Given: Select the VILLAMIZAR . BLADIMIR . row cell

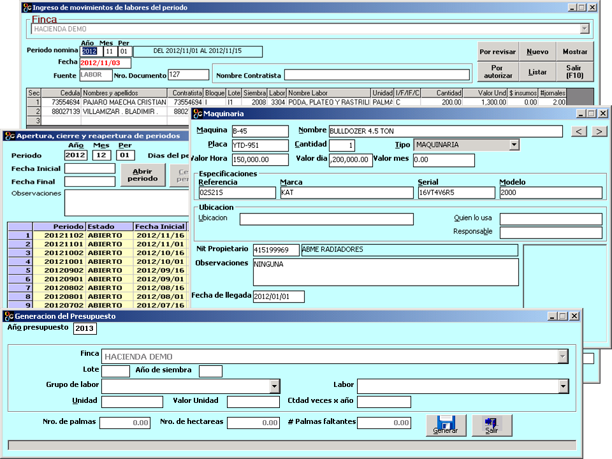Looking at the screenshot, I should [124, 112].
